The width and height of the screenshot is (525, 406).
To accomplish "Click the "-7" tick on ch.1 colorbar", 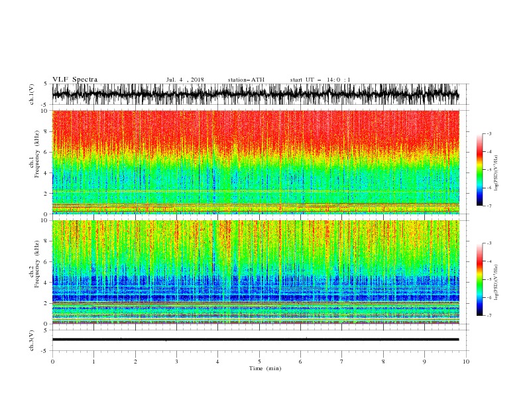I will (489, 206).
